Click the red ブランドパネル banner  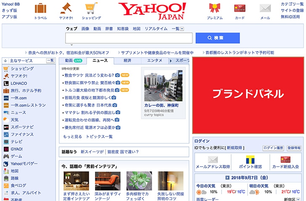tap(248, 95)
